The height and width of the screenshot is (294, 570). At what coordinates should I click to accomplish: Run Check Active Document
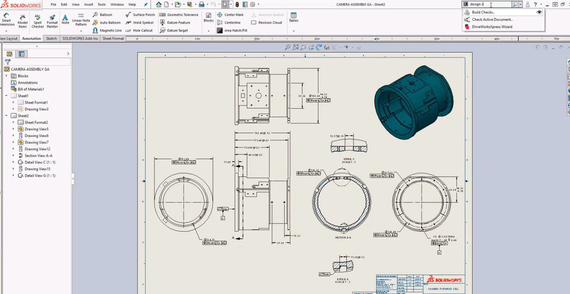(x=492, y=19)
